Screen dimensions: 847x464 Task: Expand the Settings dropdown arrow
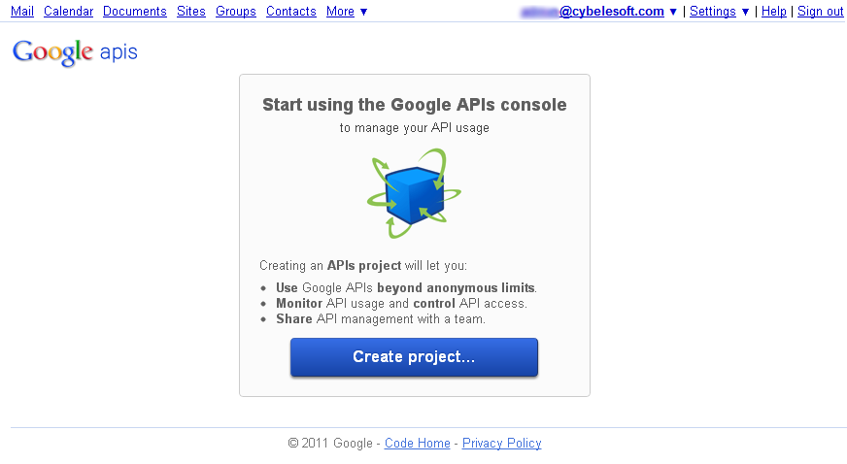pos(745,12)
